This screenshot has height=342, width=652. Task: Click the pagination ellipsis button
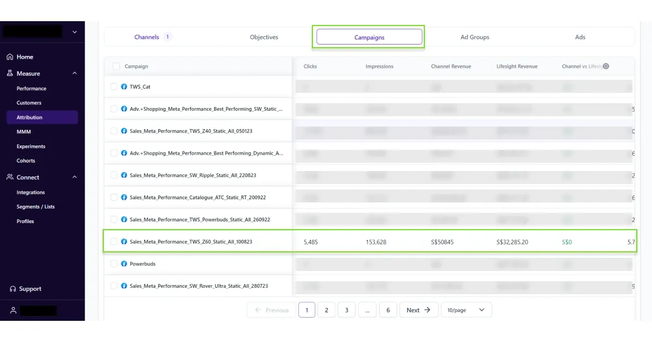[x=367, y=310]
